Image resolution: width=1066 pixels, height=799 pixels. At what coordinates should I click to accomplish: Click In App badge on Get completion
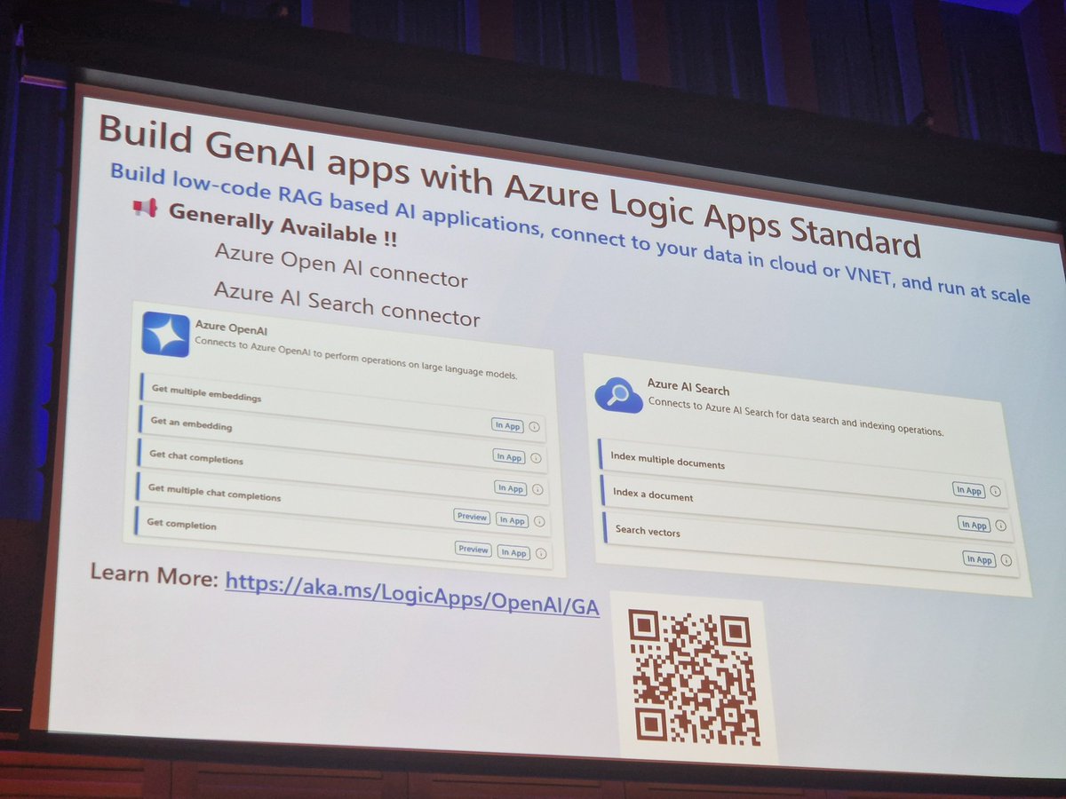point(513,552)
